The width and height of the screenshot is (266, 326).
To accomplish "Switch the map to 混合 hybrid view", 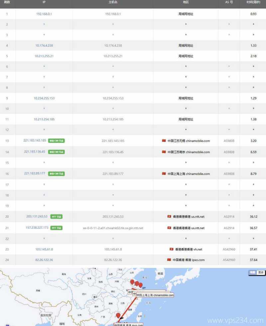I will [261, 272].
